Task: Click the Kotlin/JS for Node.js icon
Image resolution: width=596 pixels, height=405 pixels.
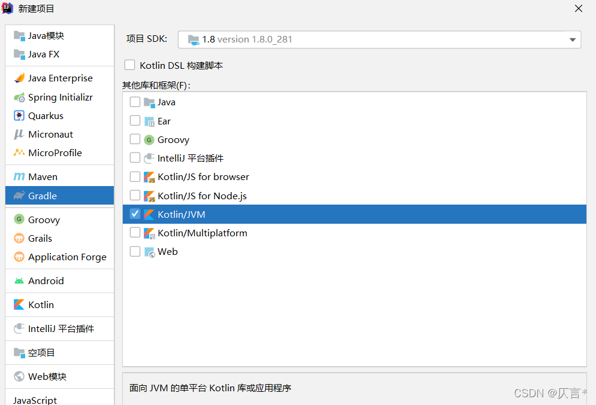Action: [x=149, y=196]
